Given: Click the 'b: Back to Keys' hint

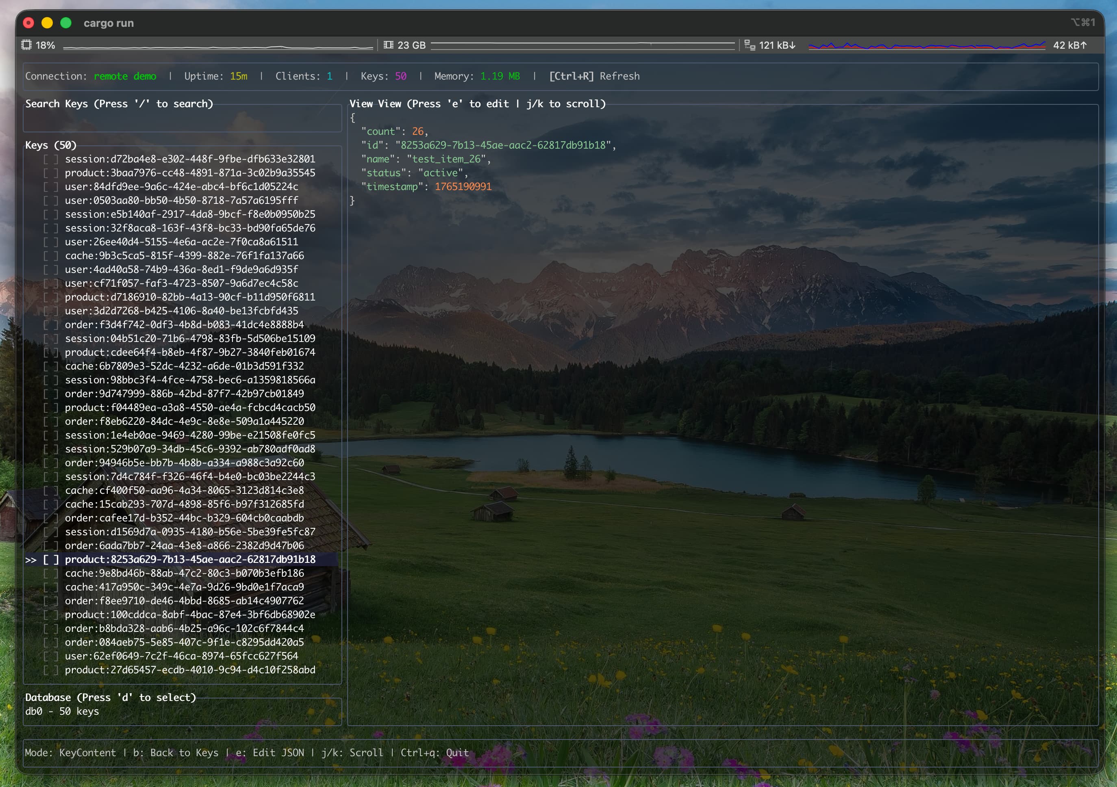Looking at the screenshot, I should 175,752.
